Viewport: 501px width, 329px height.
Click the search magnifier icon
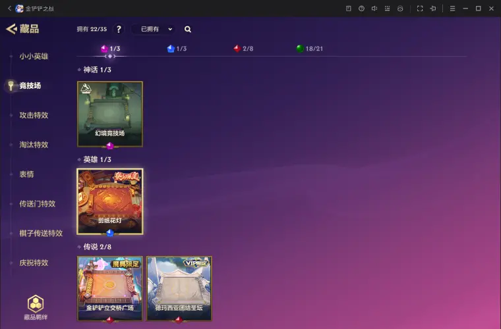188,30
